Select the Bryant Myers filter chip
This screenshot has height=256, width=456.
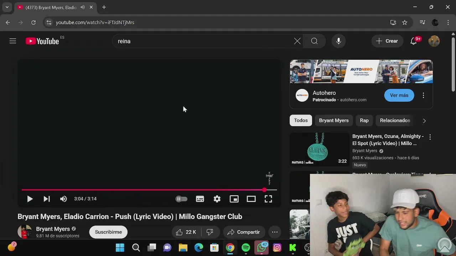click(334, 121)
